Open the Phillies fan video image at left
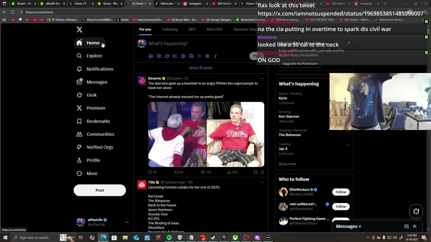 click(177, 134)
